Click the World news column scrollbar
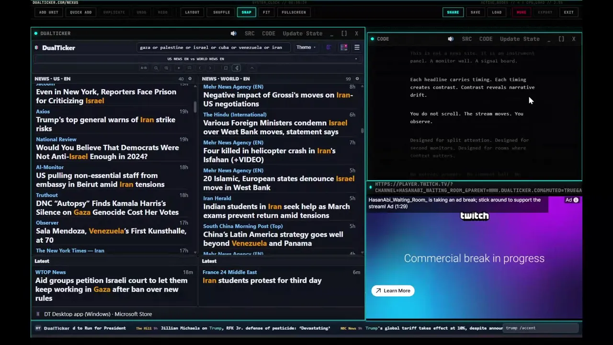This screenshot has height=345, width=613. point(362,130)
